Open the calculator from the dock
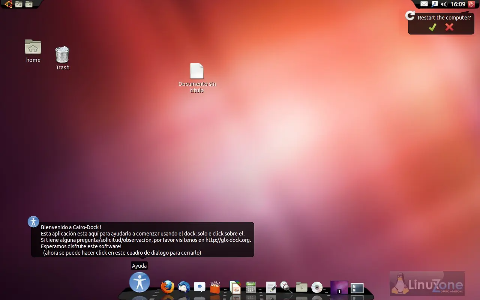Viewport: 480px width, 300px height. coord(250,287)
